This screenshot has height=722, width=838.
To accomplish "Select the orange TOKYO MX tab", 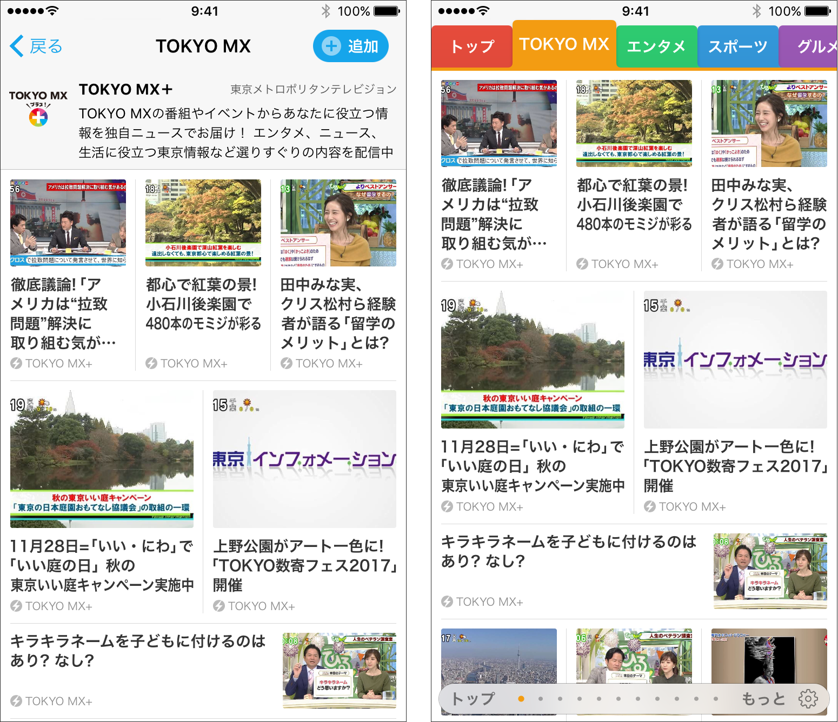I will 564,44.
